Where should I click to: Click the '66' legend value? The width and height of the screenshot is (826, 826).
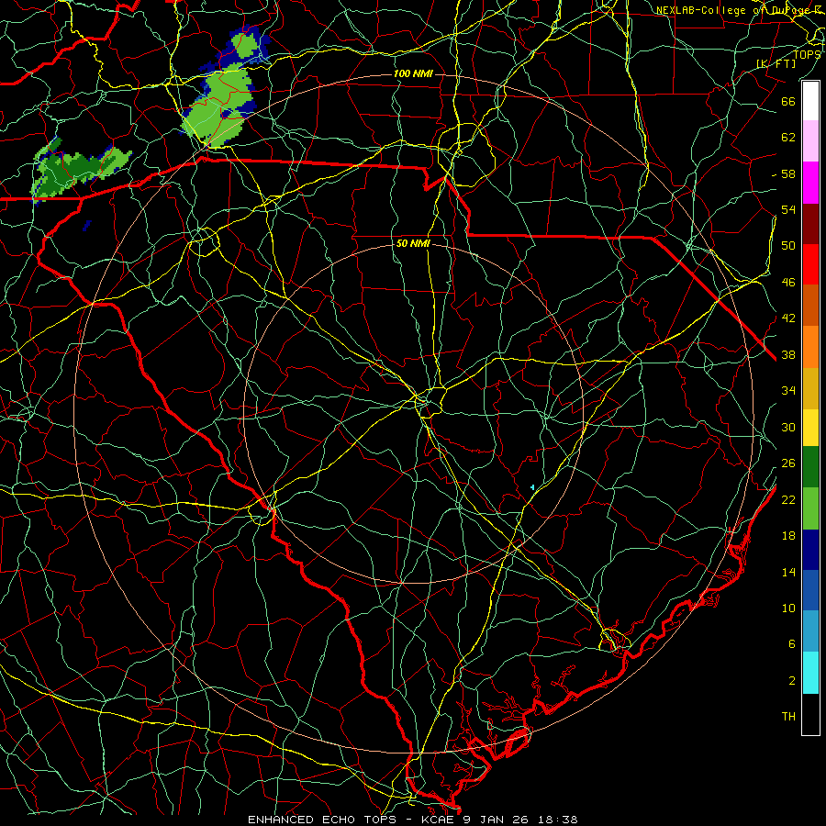coord(788,101)
